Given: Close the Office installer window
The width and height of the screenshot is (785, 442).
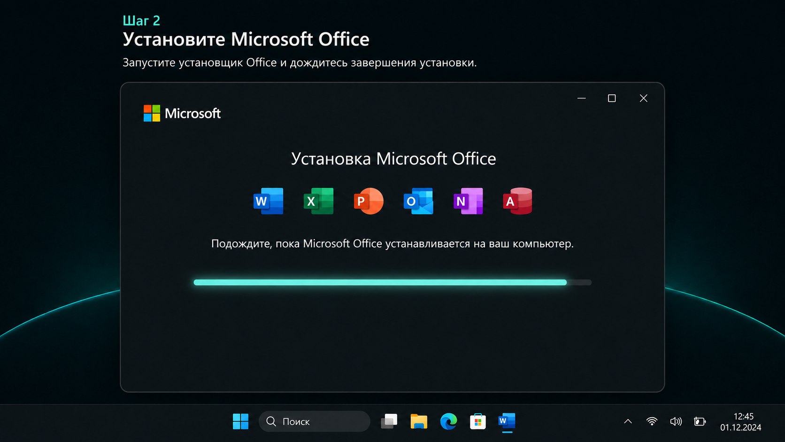Looking at the screenshot, I should [x=644, y=98].
